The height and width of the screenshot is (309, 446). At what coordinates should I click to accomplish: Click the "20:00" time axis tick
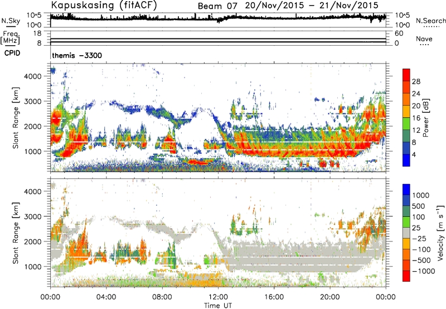tap(329, 297)
